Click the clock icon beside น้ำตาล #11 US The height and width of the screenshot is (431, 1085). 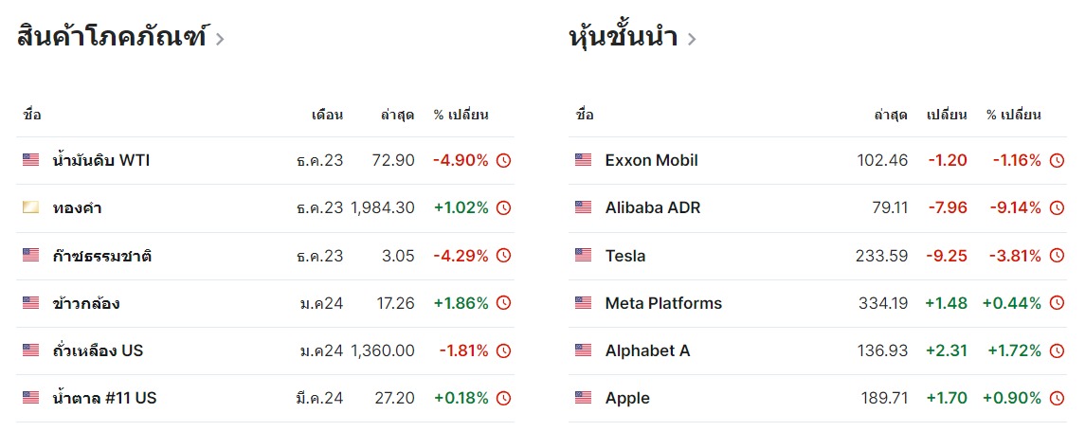(503, 398)
